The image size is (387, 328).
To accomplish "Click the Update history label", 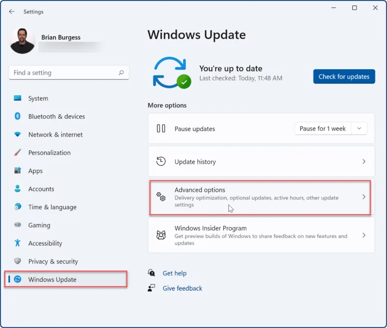I will 195,162.
